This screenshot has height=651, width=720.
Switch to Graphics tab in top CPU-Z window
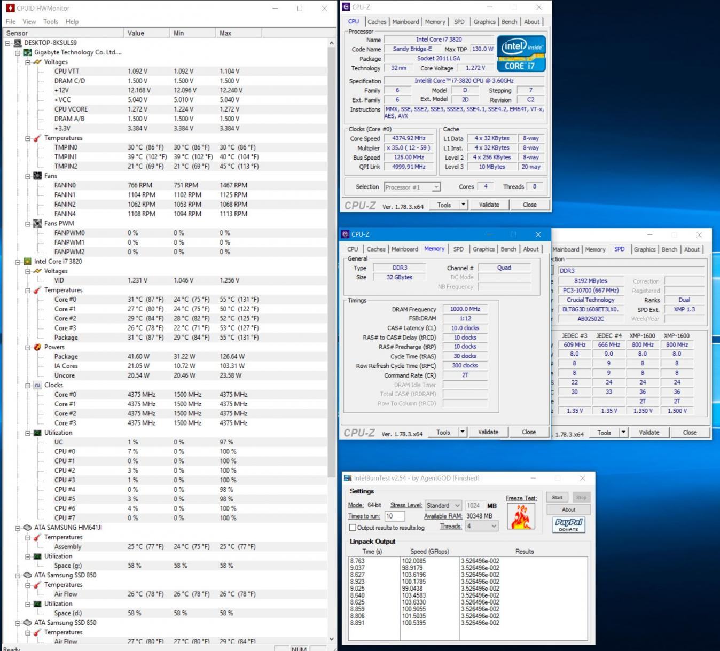[484, 22]
